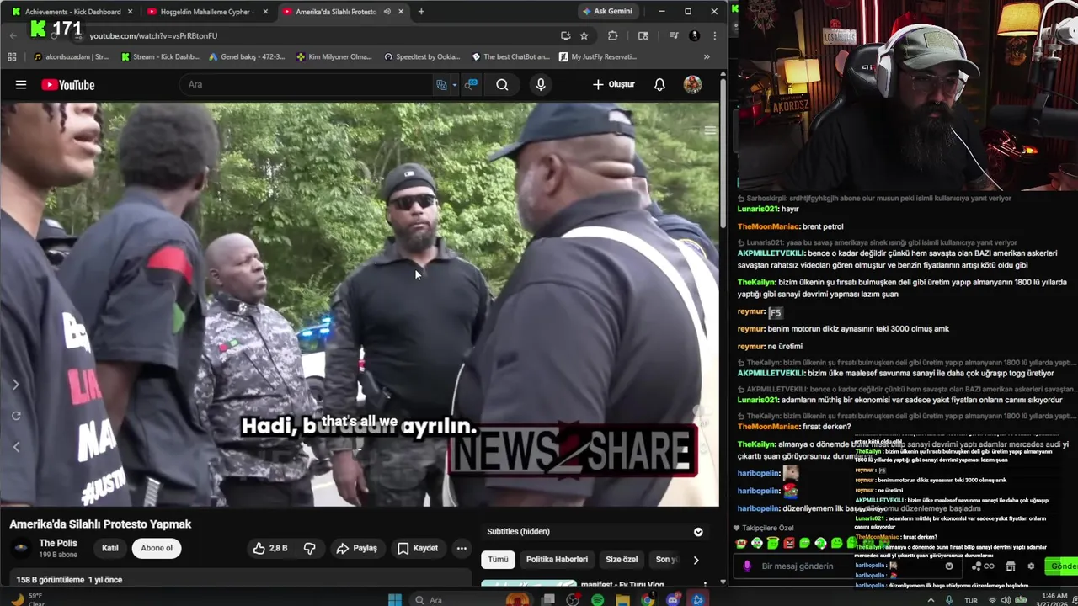Send the chat message with Gönder
The height and width of the screenshot is (606, 1078).
pyautogui.click(x=1063, y=566)
